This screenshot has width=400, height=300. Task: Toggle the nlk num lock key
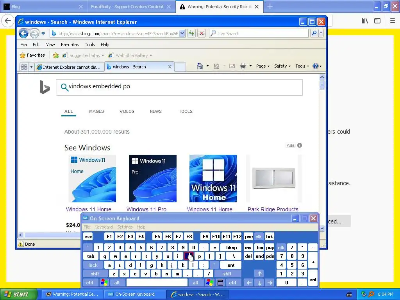281,247
